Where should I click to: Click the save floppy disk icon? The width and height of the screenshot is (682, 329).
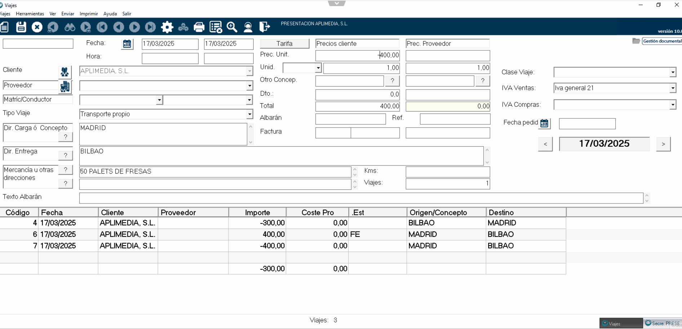click(x=21, y=27)
